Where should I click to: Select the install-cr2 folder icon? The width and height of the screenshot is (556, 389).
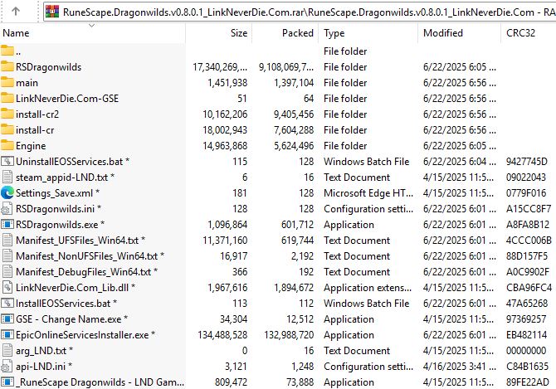(7, 114)
